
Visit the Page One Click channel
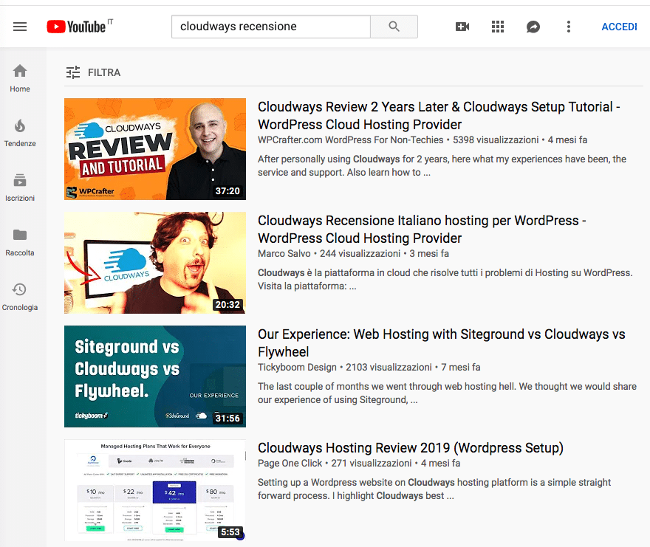(x=290, y=464)
